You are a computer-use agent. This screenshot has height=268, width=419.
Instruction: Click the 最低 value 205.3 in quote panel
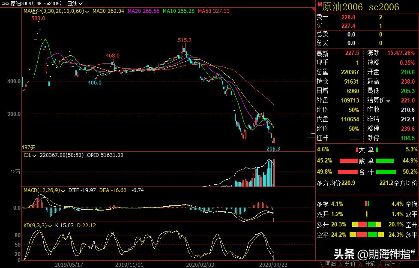(408, 91)
